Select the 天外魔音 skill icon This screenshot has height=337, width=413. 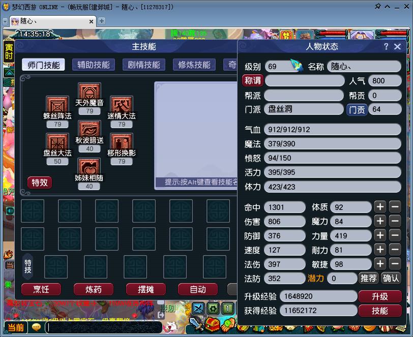click(90, 91)
